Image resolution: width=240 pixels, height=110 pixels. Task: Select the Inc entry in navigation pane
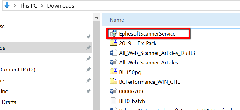point(4,91)
